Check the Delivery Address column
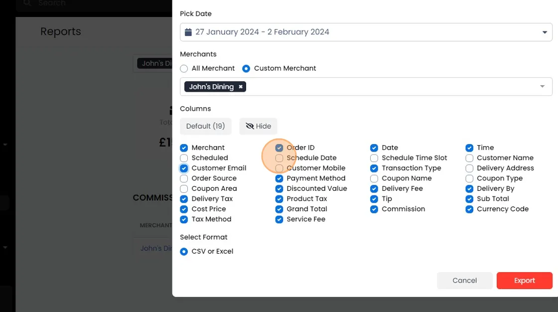The width and height of the screenshot is (558, 312). pyautogui.click(x=469, y=168)
